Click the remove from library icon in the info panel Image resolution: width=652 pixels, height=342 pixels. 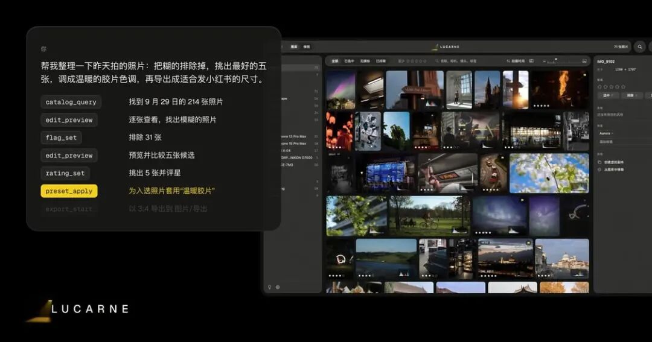pyautogui.click(x=599, y=169)
